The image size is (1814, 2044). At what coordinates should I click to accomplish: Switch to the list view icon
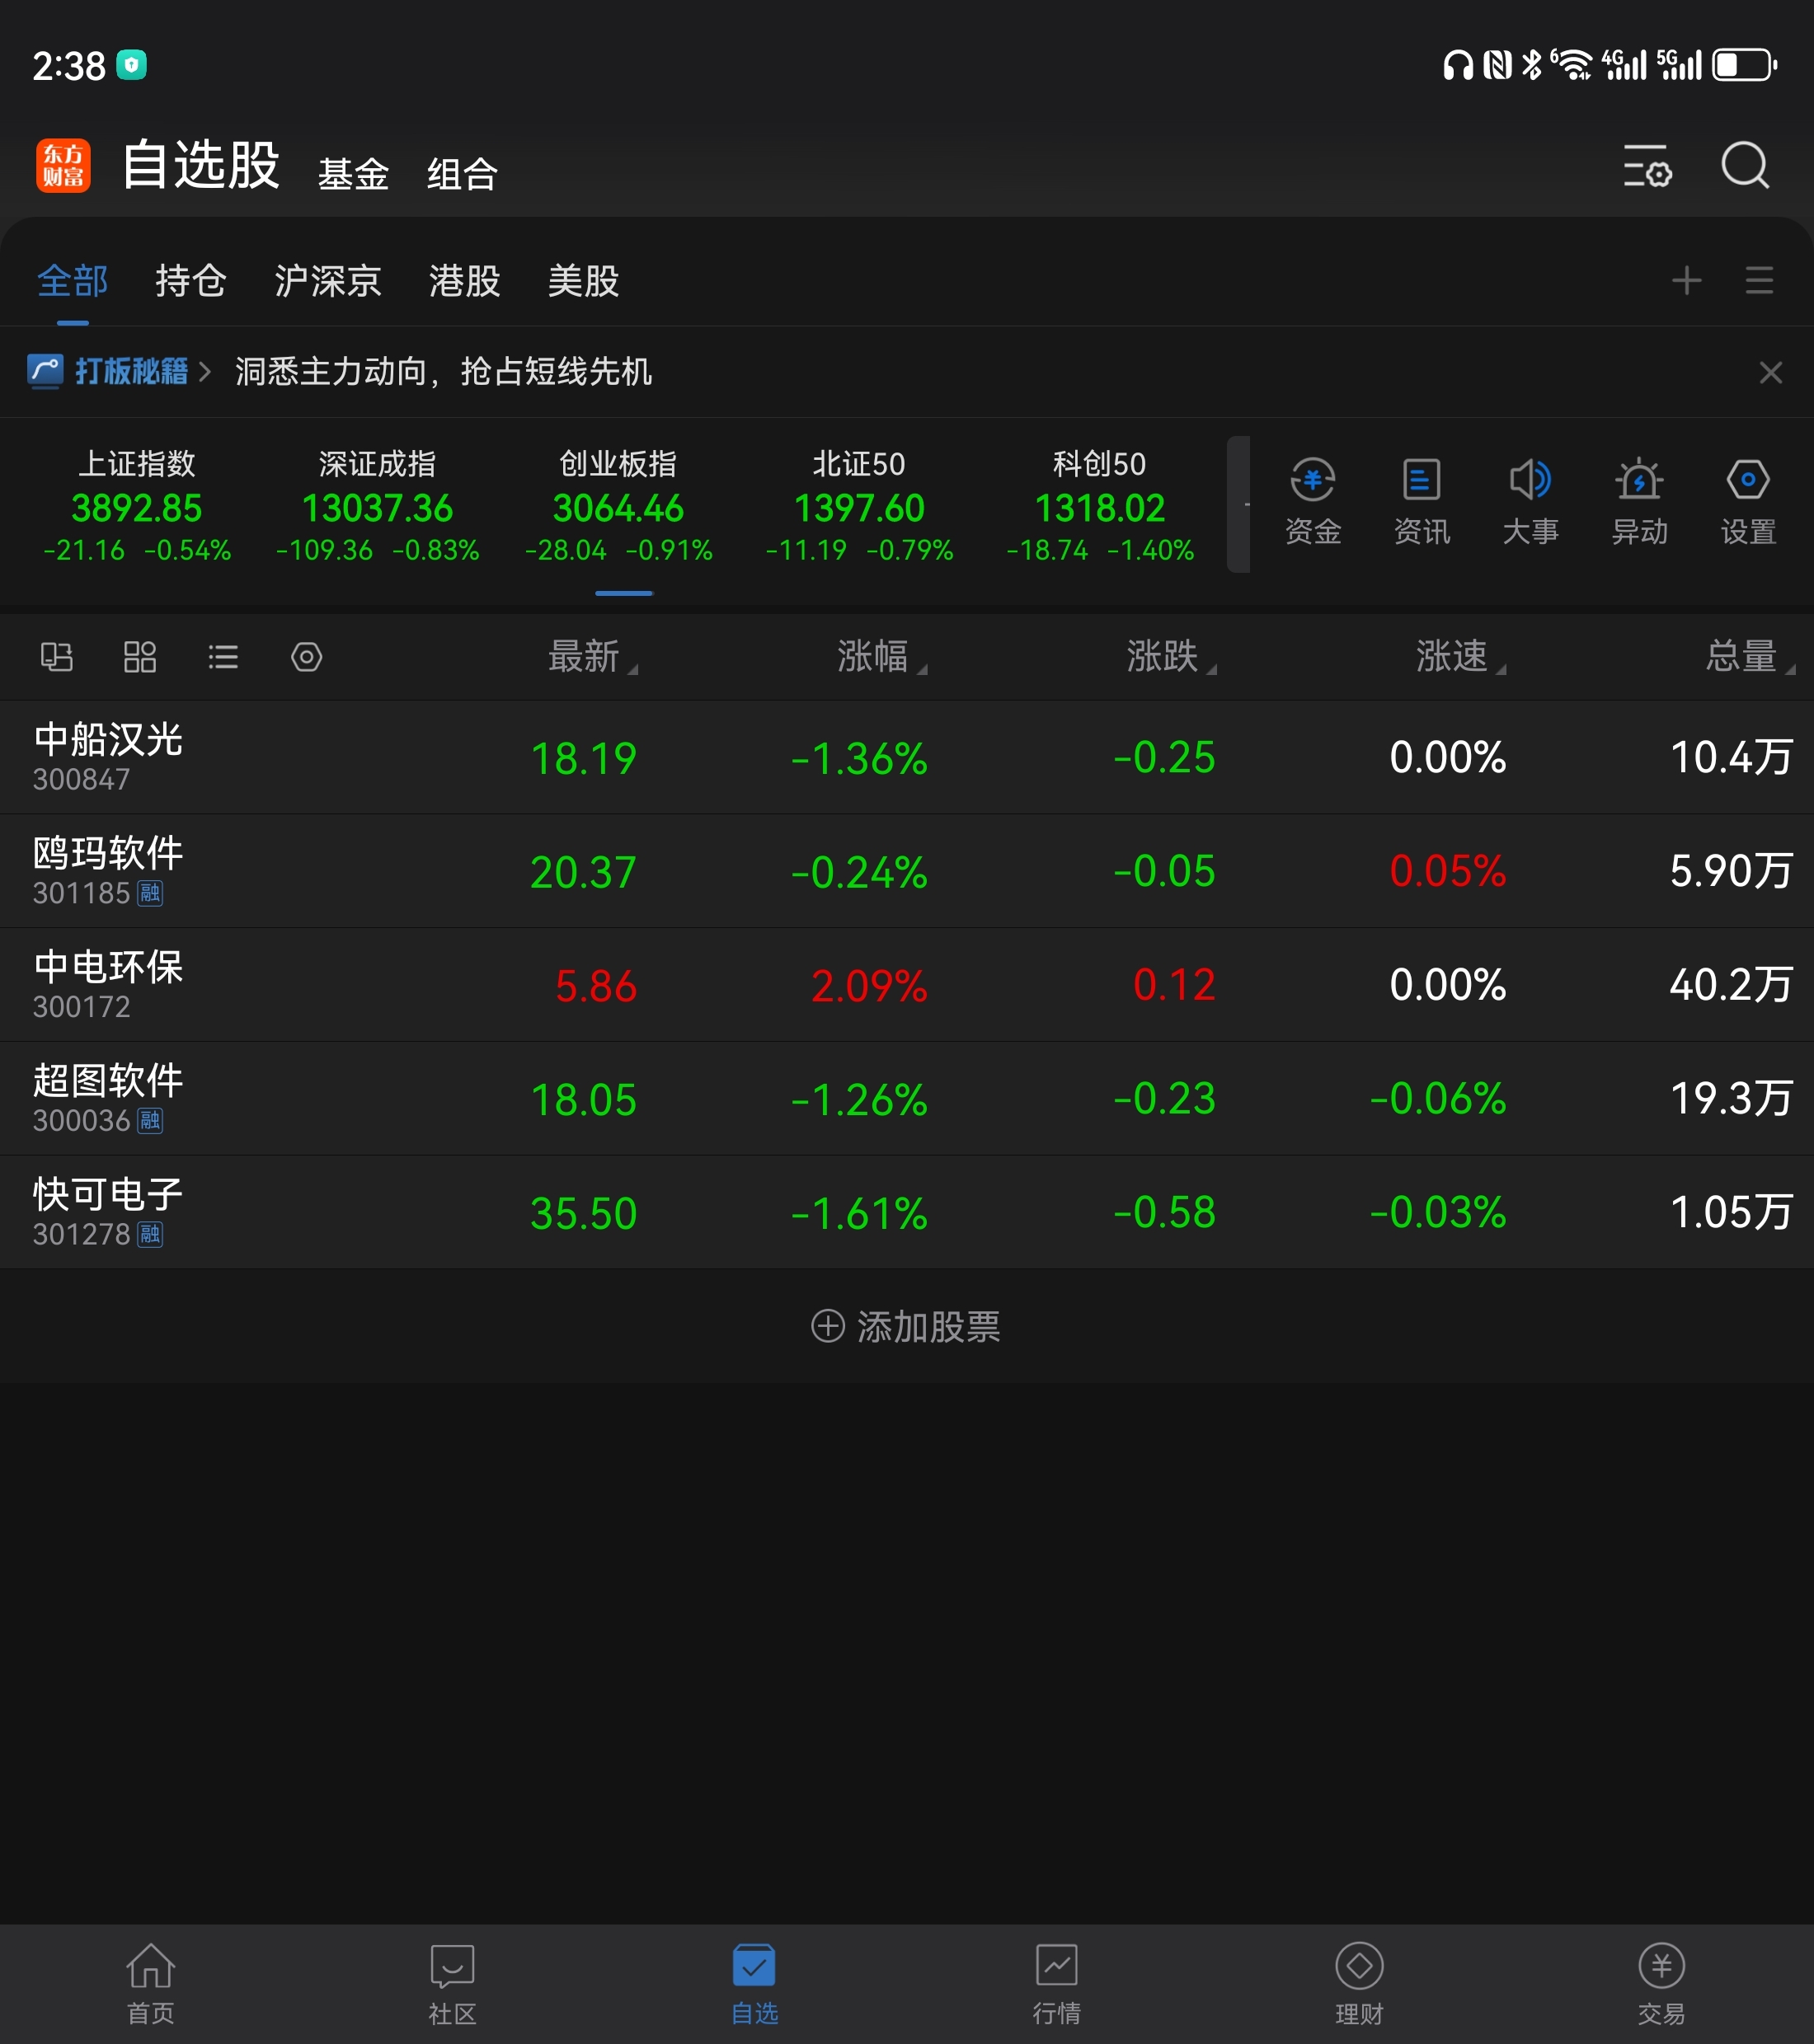222,657
